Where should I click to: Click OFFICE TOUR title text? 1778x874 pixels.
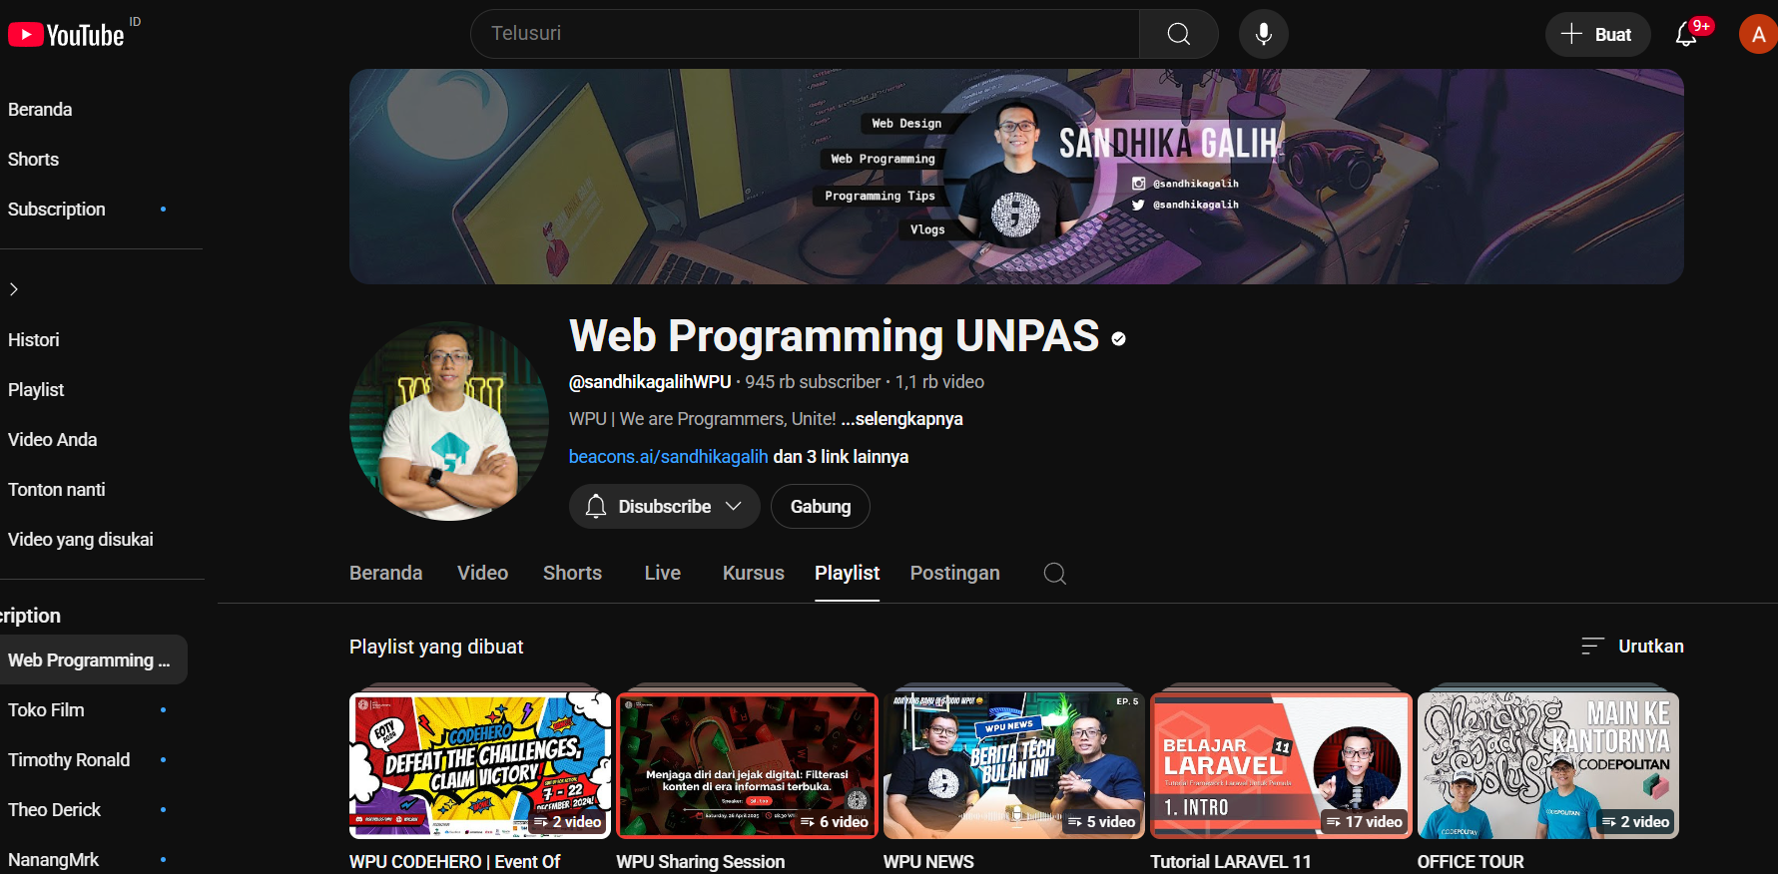pyautogui.click(x=1471, y=862)
